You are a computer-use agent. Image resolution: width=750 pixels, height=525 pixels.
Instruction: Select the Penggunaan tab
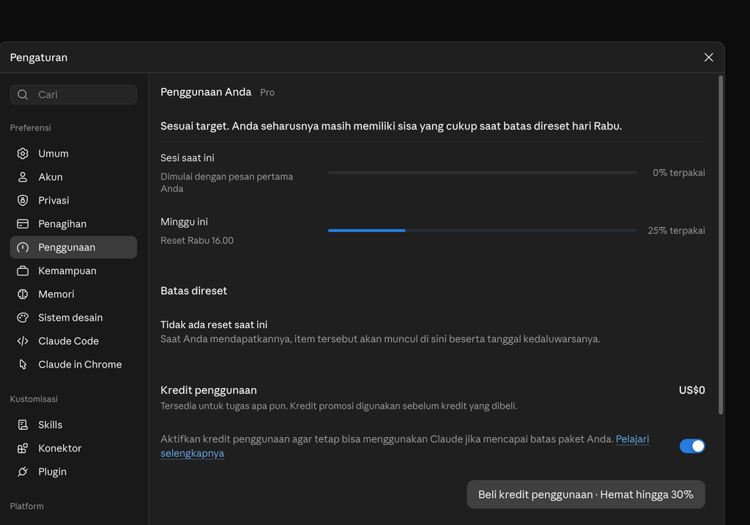point(73,247)
